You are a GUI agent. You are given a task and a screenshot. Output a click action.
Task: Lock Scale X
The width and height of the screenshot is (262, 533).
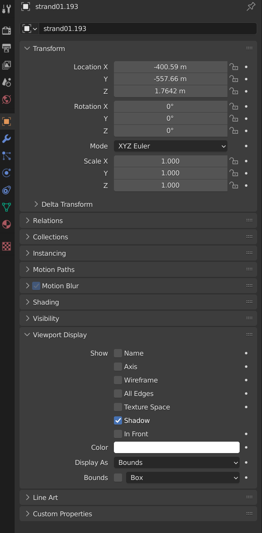234,161
